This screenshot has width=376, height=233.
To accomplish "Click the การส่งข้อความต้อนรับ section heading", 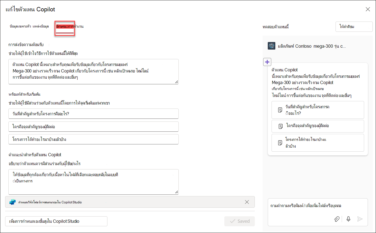I will [26, 45].
